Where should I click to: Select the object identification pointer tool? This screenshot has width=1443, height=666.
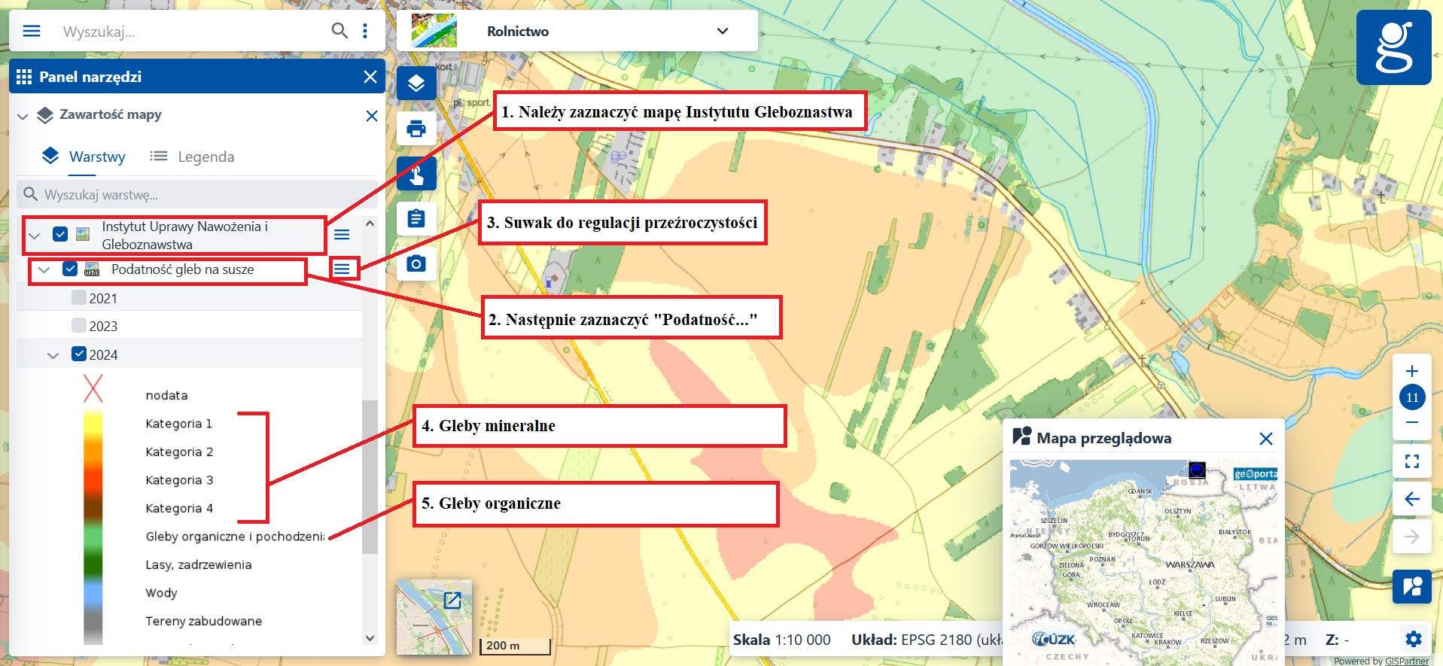[416, 174]
